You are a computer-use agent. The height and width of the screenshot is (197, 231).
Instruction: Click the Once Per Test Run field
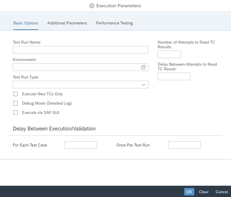(x=184, y=145)
